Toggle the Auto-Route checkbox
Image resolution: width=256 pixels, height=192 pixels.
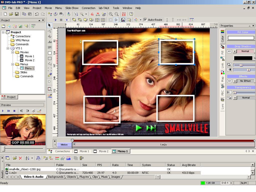point(145,20)
